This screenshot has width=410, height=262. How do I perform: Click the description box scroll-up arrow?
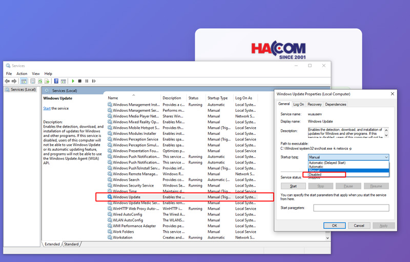click(x=386, y=130)
